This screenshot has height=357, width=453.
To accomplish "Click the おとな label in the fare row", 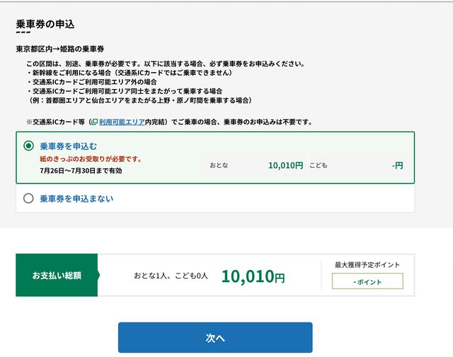I will point(219,165).
